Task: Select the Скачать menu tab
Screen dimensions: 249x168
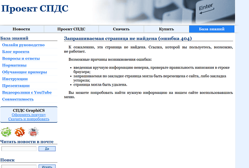Action: tap(121, 29)
